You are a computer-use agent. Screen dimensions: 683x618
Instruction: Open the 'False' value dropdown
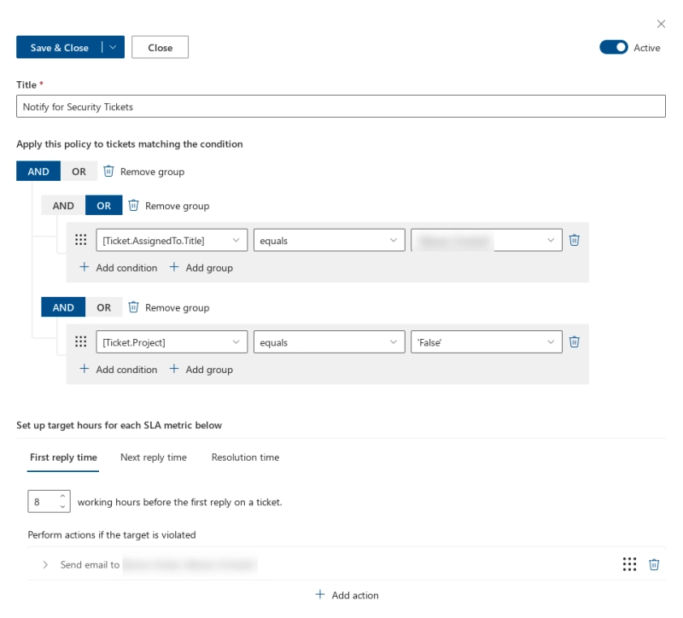pos(486,342)
